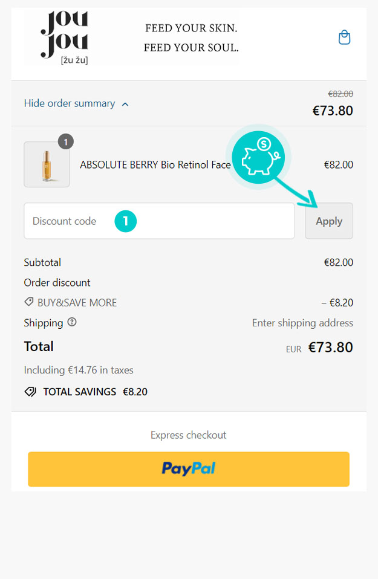Collapse the order summary chevron arrow

[125, 104]
